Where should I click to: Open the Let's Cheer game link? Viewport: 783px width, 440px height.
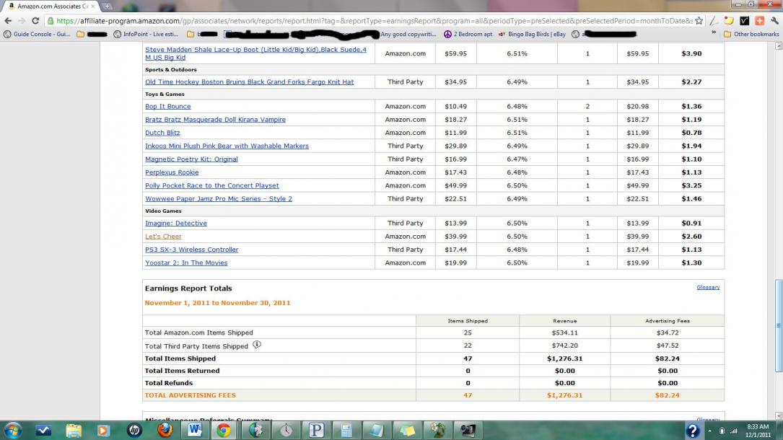tap(163, 237)
